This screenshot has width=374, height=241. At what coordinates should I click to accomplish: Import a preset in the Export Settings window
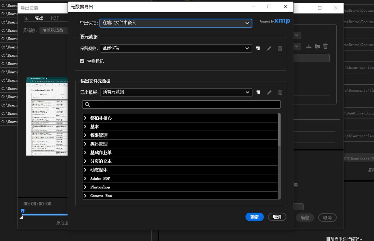click(317, 46)
